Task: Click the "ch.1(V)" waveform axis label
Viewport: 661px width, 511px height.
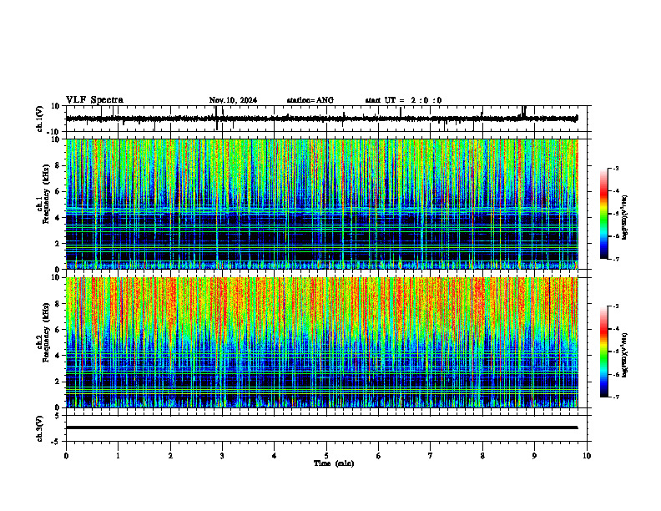Action: [40, 119]
